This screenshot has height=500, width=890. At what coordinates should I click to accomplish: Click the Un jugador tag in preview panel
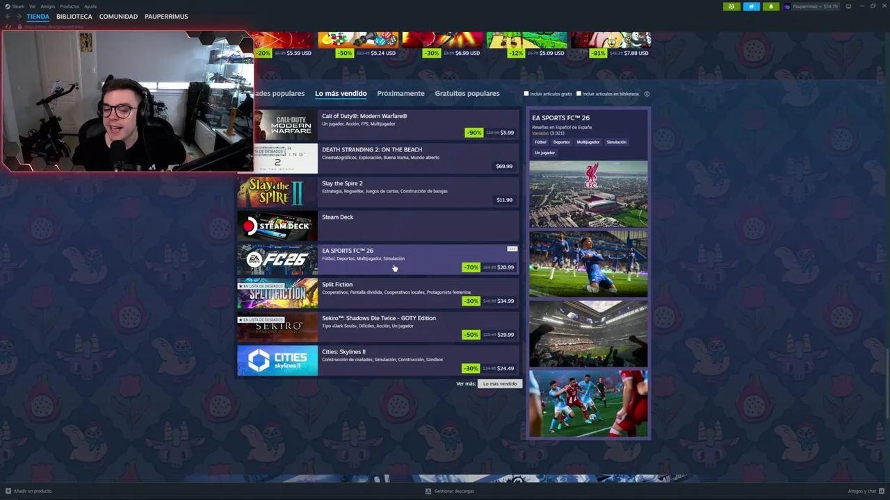click(x=544, y=153)
